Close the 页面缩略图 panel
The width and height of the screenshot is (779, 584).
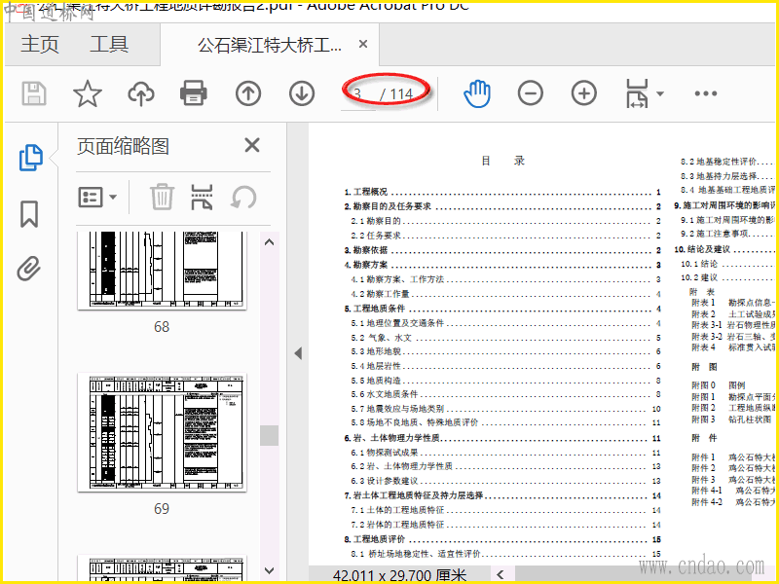click(252, 145)
